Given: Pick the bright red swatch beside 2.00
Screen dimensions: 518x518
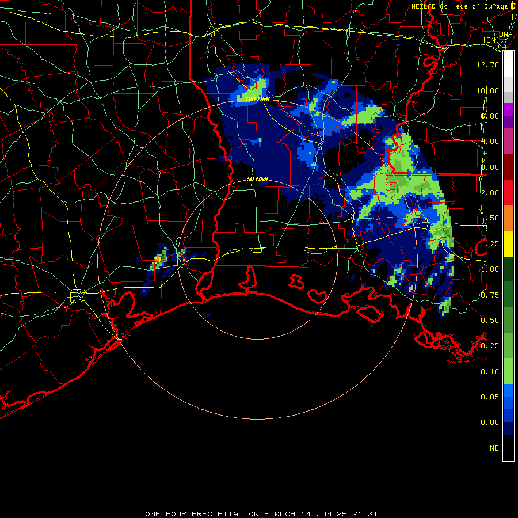Looking at the screenshot, I should [508, 192].
